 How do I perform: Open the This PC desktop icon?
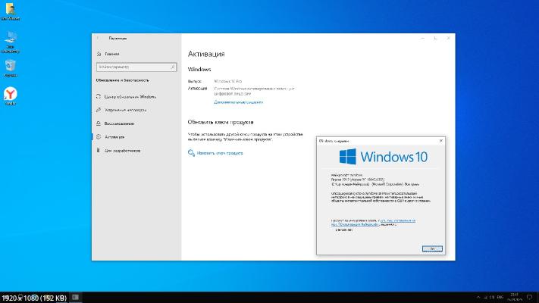11,39
